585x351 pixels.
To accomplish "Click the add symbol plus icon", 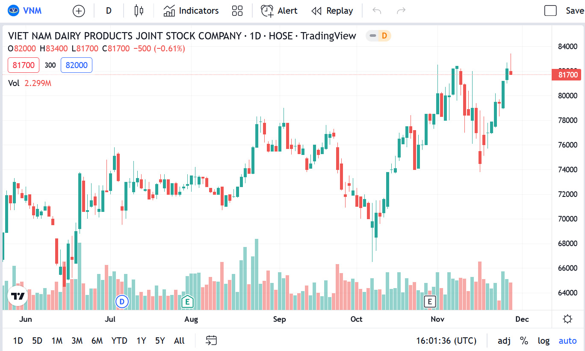I will pos(79,11).
